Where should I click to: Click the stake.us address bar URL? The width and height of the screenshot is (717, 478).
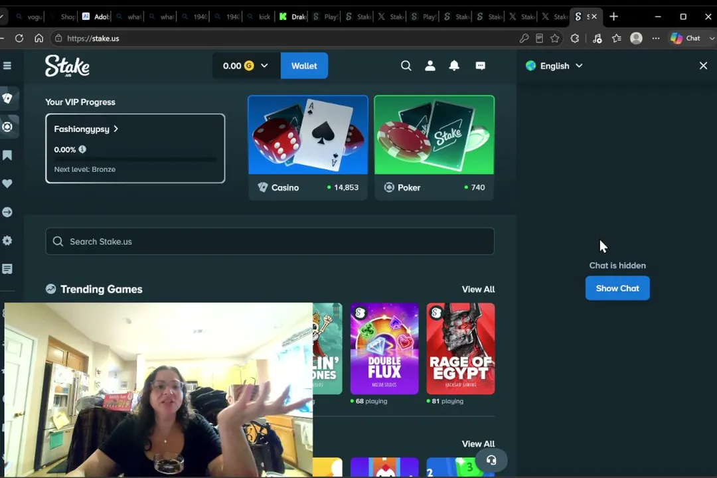coord(93,39)
